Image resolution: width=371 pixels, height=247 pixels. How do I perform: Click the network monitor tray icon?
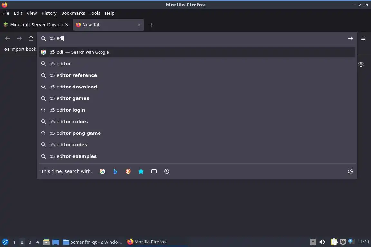click(x=343, y=242)
